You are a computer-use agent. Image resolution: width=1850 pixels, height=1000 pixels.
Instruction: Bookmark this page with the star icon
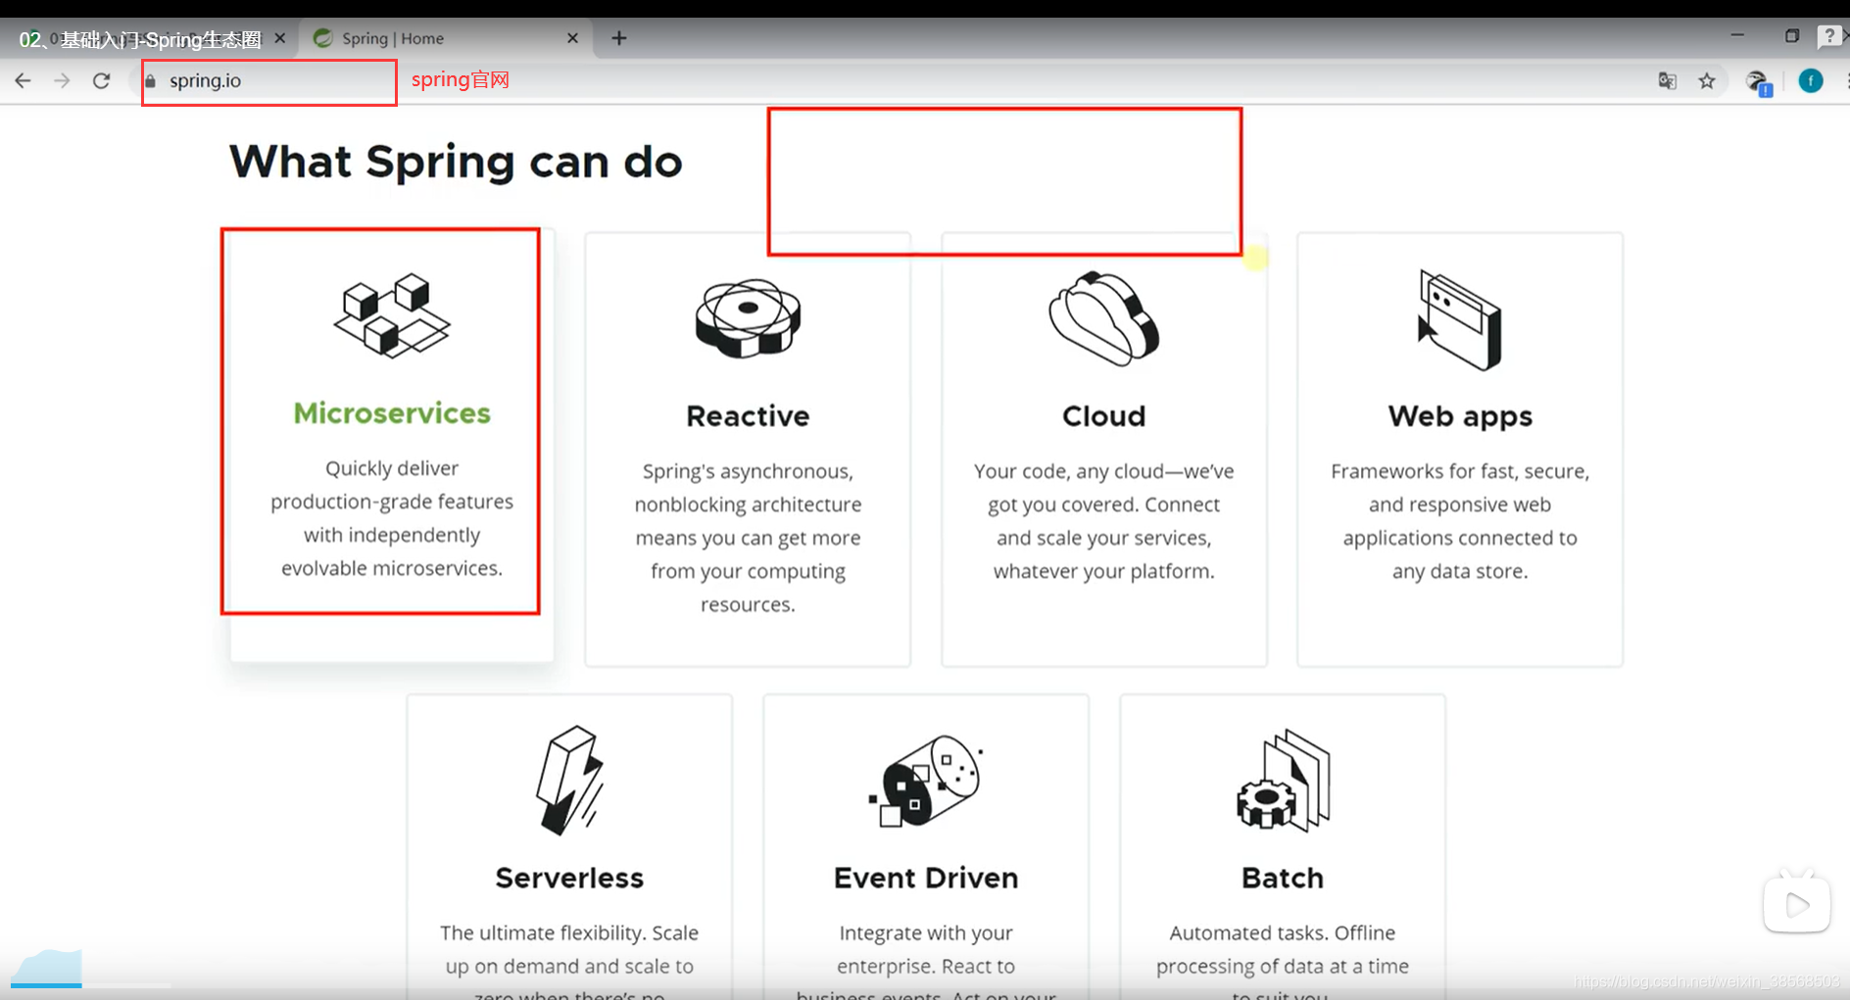[1707, 80]
